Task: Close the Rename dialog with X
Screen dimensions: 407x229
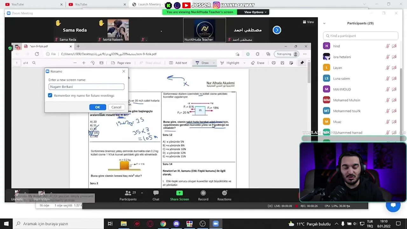Action: click(124, 71)
